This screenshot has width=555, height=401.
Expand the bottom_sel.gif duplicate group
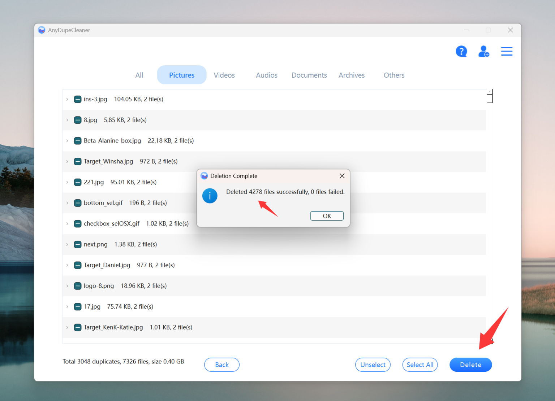coord(68,203)
